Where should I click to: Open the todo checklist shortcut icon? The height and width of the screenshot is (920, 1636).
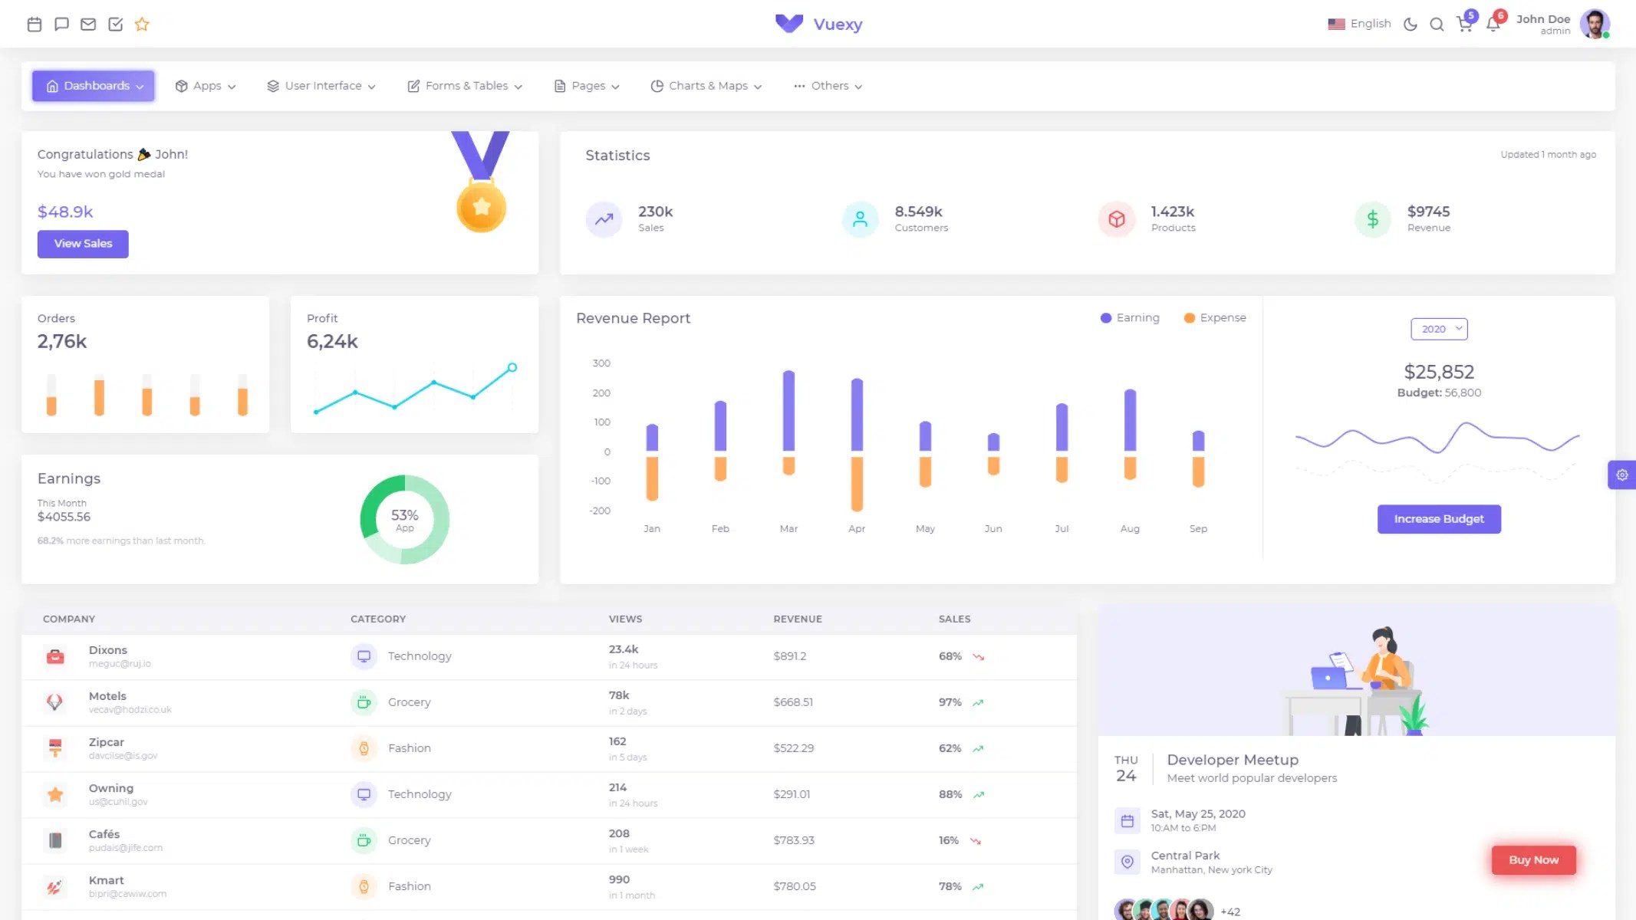(116, 25)
